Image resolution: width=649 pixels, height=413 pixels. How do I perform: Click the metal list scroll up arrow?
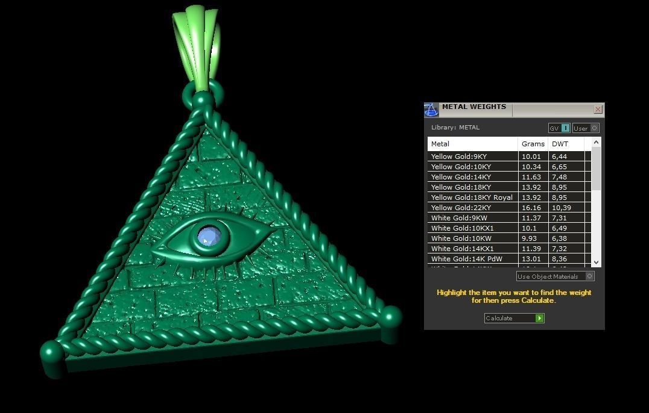click(596, 143)
